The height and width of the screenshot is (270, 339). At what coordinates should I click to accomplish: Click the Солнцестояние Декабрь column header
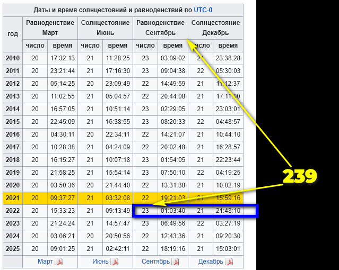[x=215, y=28]
